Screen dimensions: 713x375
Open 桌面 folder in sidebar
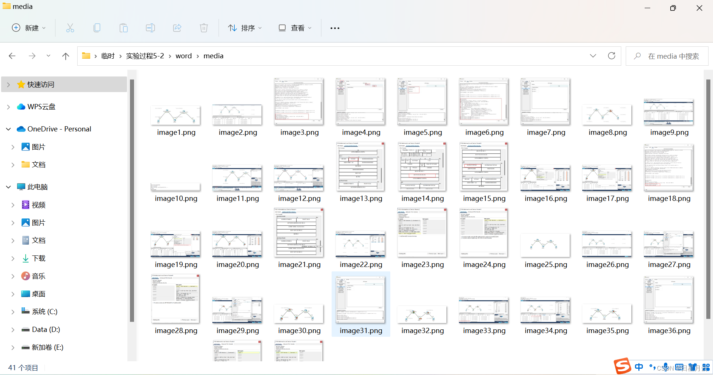tap(39, 294)
